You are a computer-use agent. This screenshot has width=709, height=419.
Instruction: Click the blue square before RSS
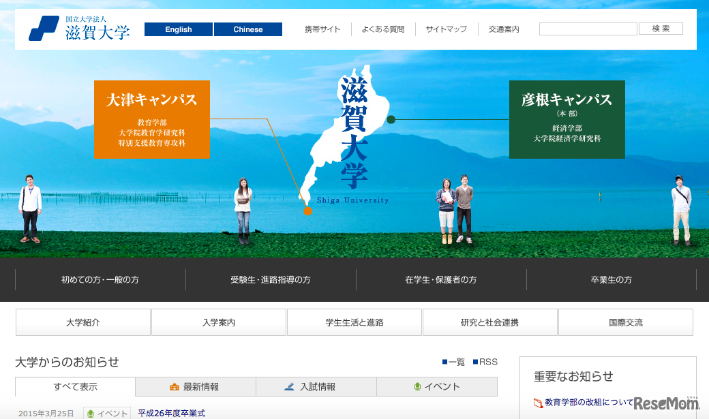[x=475, y=362]
